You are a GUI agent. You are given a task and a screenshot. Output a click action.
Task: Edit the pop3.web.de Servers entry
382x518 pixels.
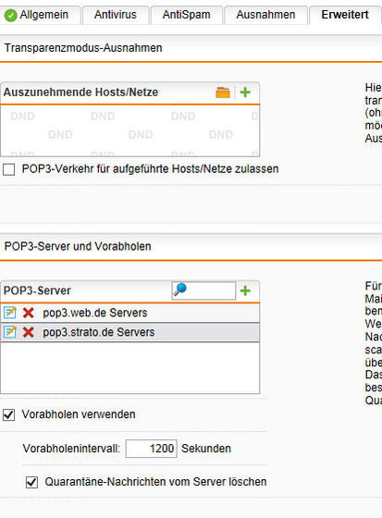(9, 313)
